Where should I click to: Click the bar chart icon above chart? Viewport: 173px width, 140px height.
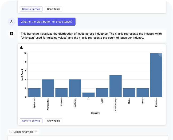pos(21,48)
